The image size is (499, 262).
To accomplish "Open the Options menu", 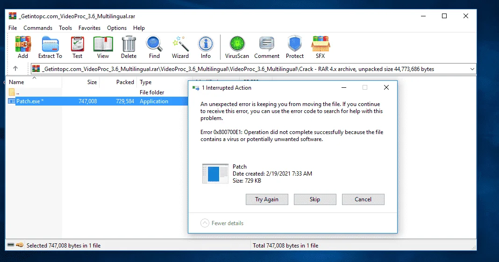I will (x=117, y=28).
